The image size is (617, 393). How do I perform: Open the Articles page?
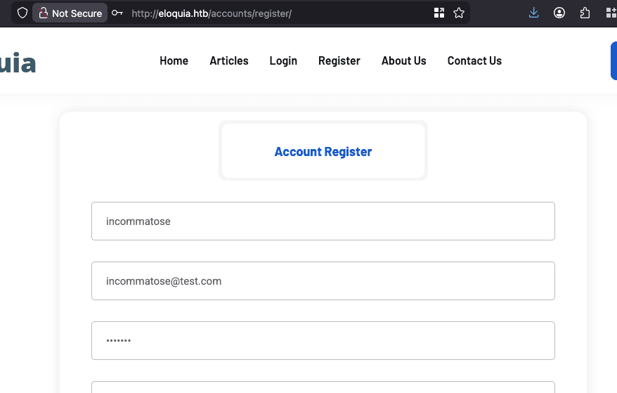point(229,60)
